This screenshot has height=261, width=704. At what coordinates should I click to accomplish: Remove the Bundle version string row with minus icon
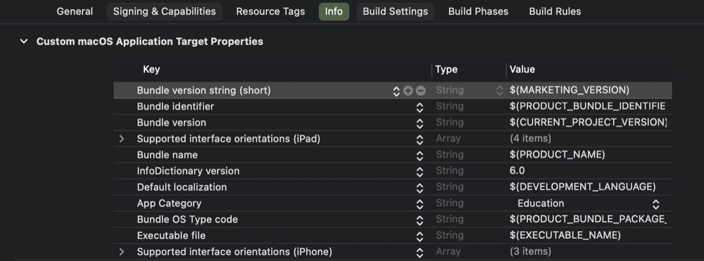click(x=421, y=91)
